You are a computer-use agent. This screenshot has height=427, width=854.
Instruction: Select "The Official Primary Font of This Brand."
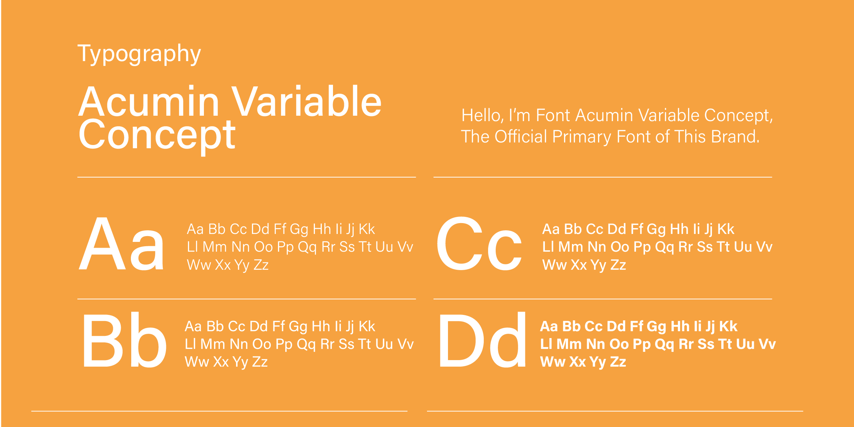[x=610, y=137]
